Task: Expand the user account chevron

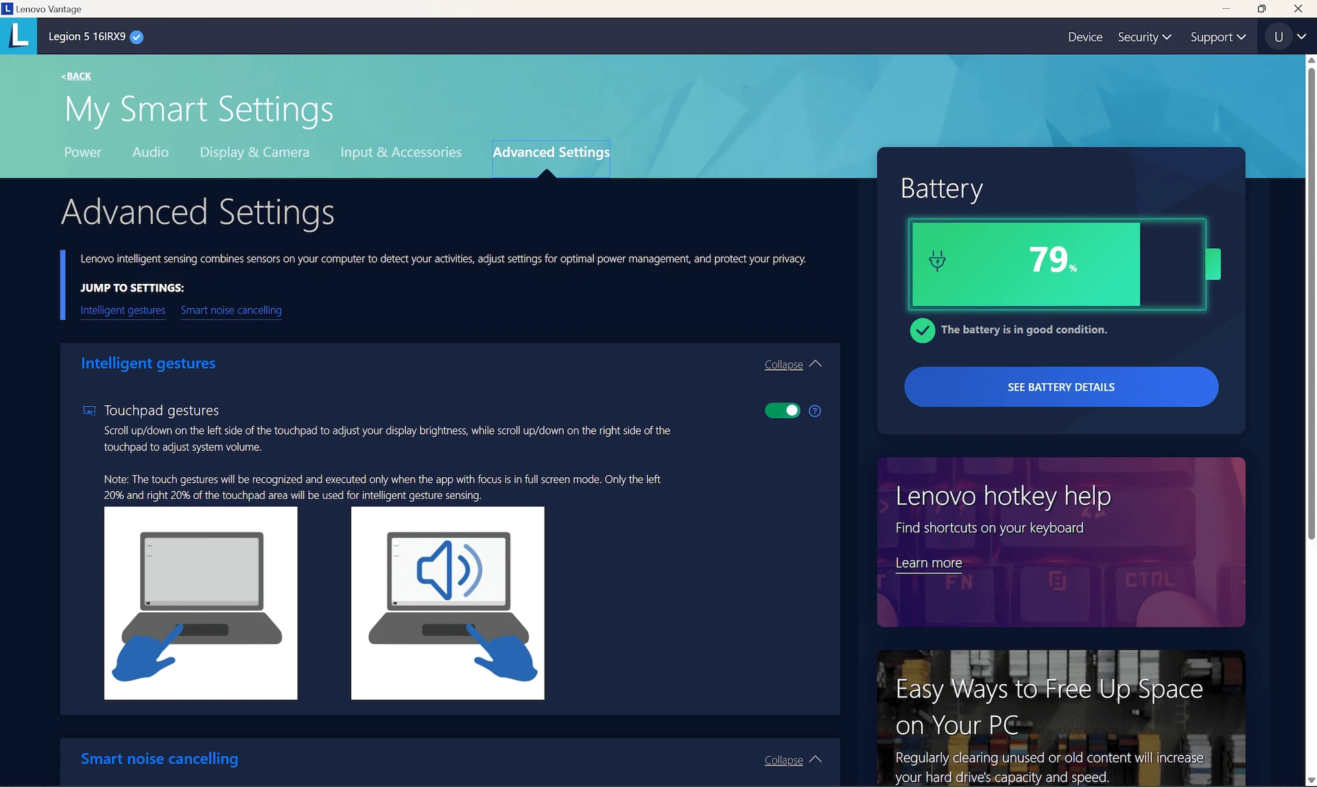Action: [x=1301, y=37]
